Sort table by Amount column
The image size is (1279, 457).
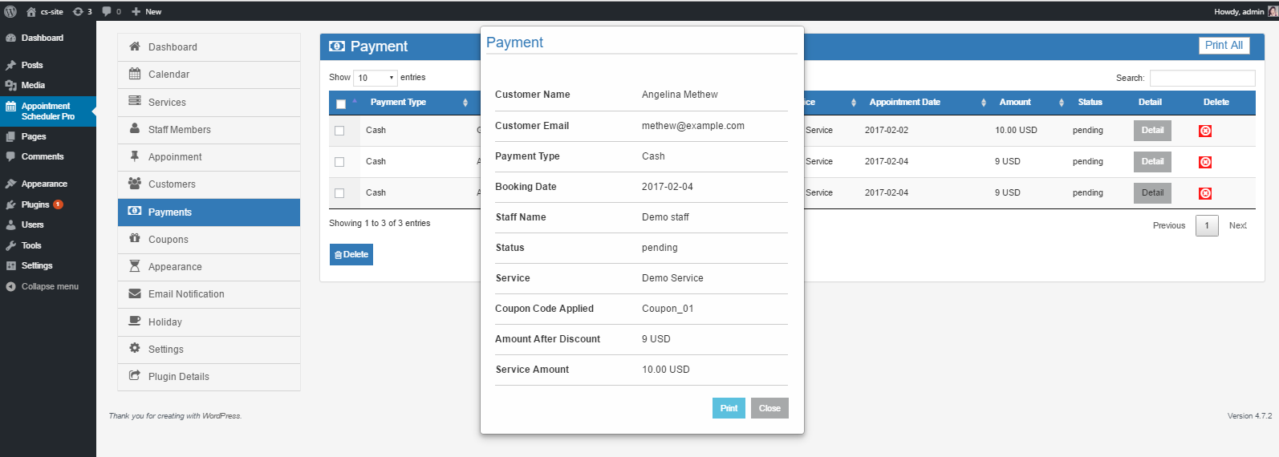click(x=1015, y=103)
